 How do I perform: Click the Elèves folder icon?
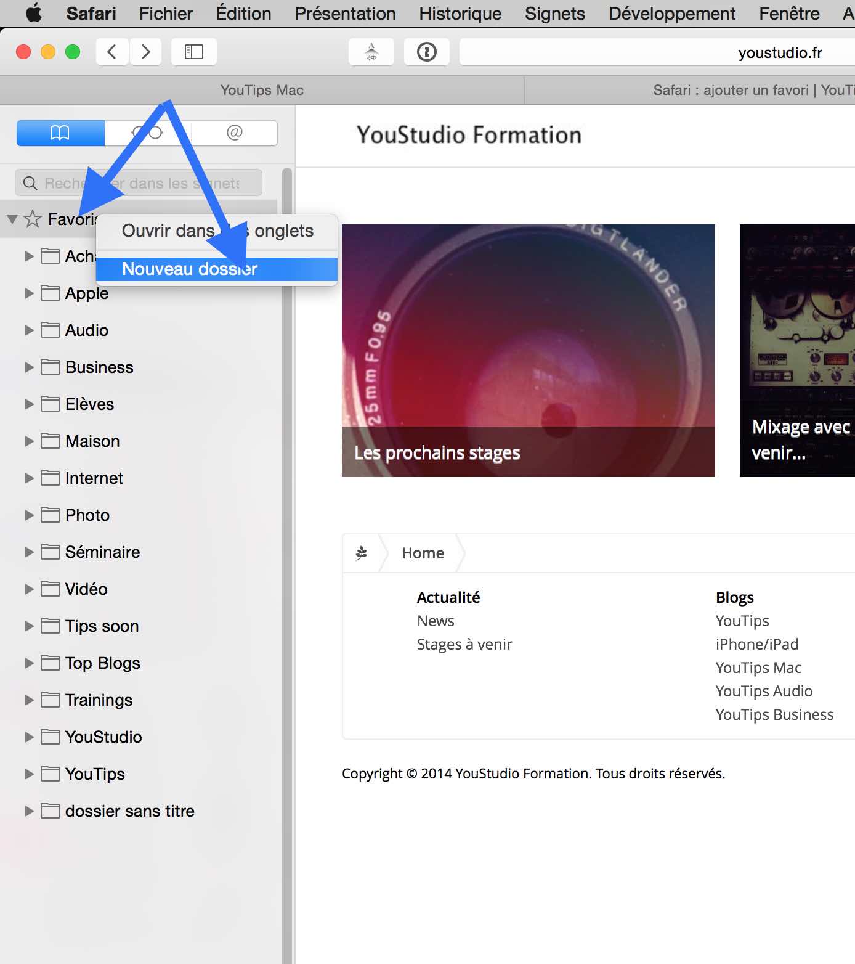pyautogui.click(x=51, y=404)
